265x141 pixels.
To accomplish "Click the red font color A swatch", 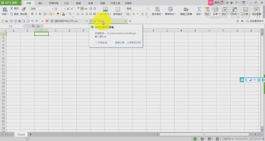I will tap(64, 14).
